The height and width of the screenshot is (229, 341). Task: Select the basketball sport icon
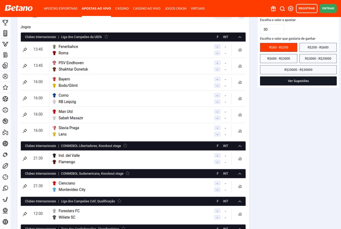tap(5, 121)
